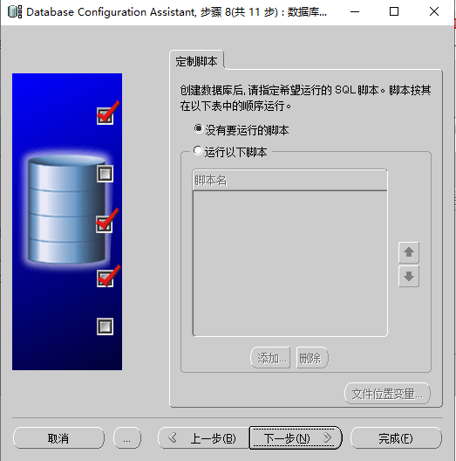The width and height of the screenshot is (456, 461).
Task: Go back with '上一步(B)'
Action: (204, 438)
